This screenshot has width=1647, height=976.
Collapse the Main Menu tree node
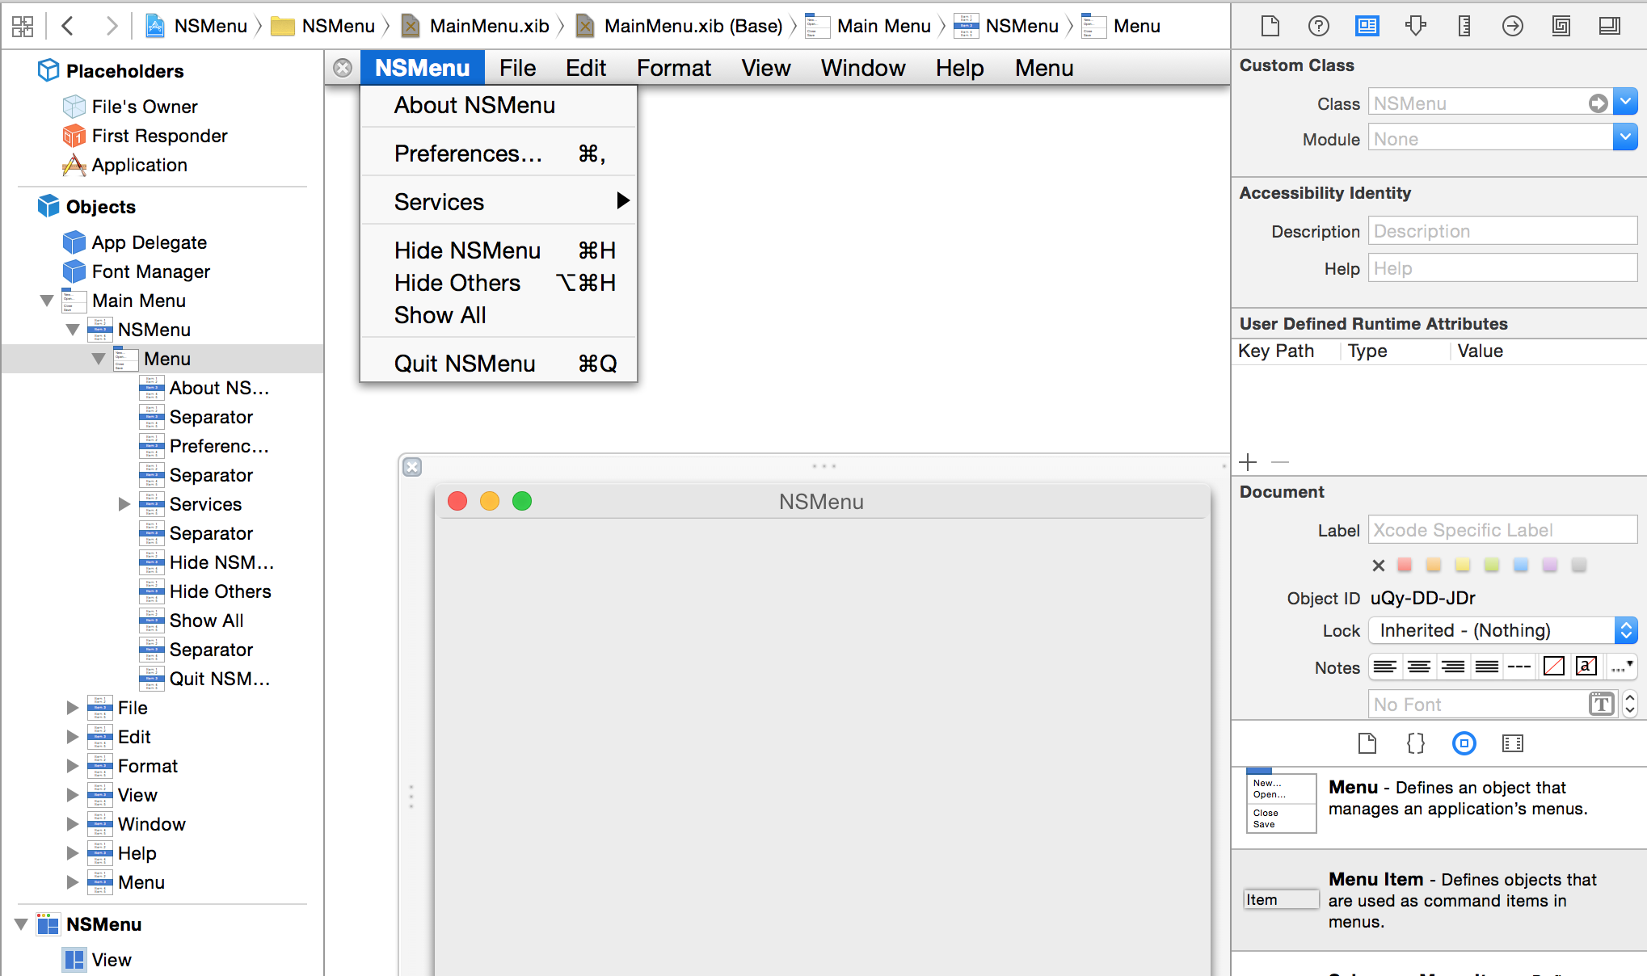click(x=47, y=301)
